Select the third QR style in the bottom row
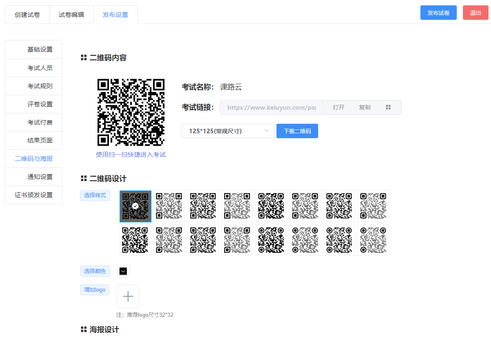Screen dimensions: 491x337 (203, 240)
